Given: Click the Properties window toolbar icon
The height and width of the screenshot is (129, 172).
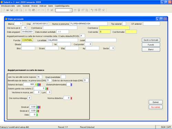Looking at the screenshot, I should pyautogui.click(x=83, y=10).
